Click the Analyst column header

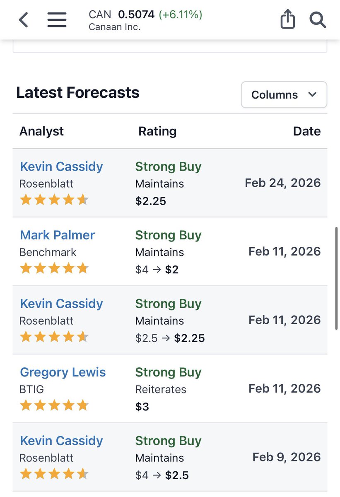click(41, 131)
